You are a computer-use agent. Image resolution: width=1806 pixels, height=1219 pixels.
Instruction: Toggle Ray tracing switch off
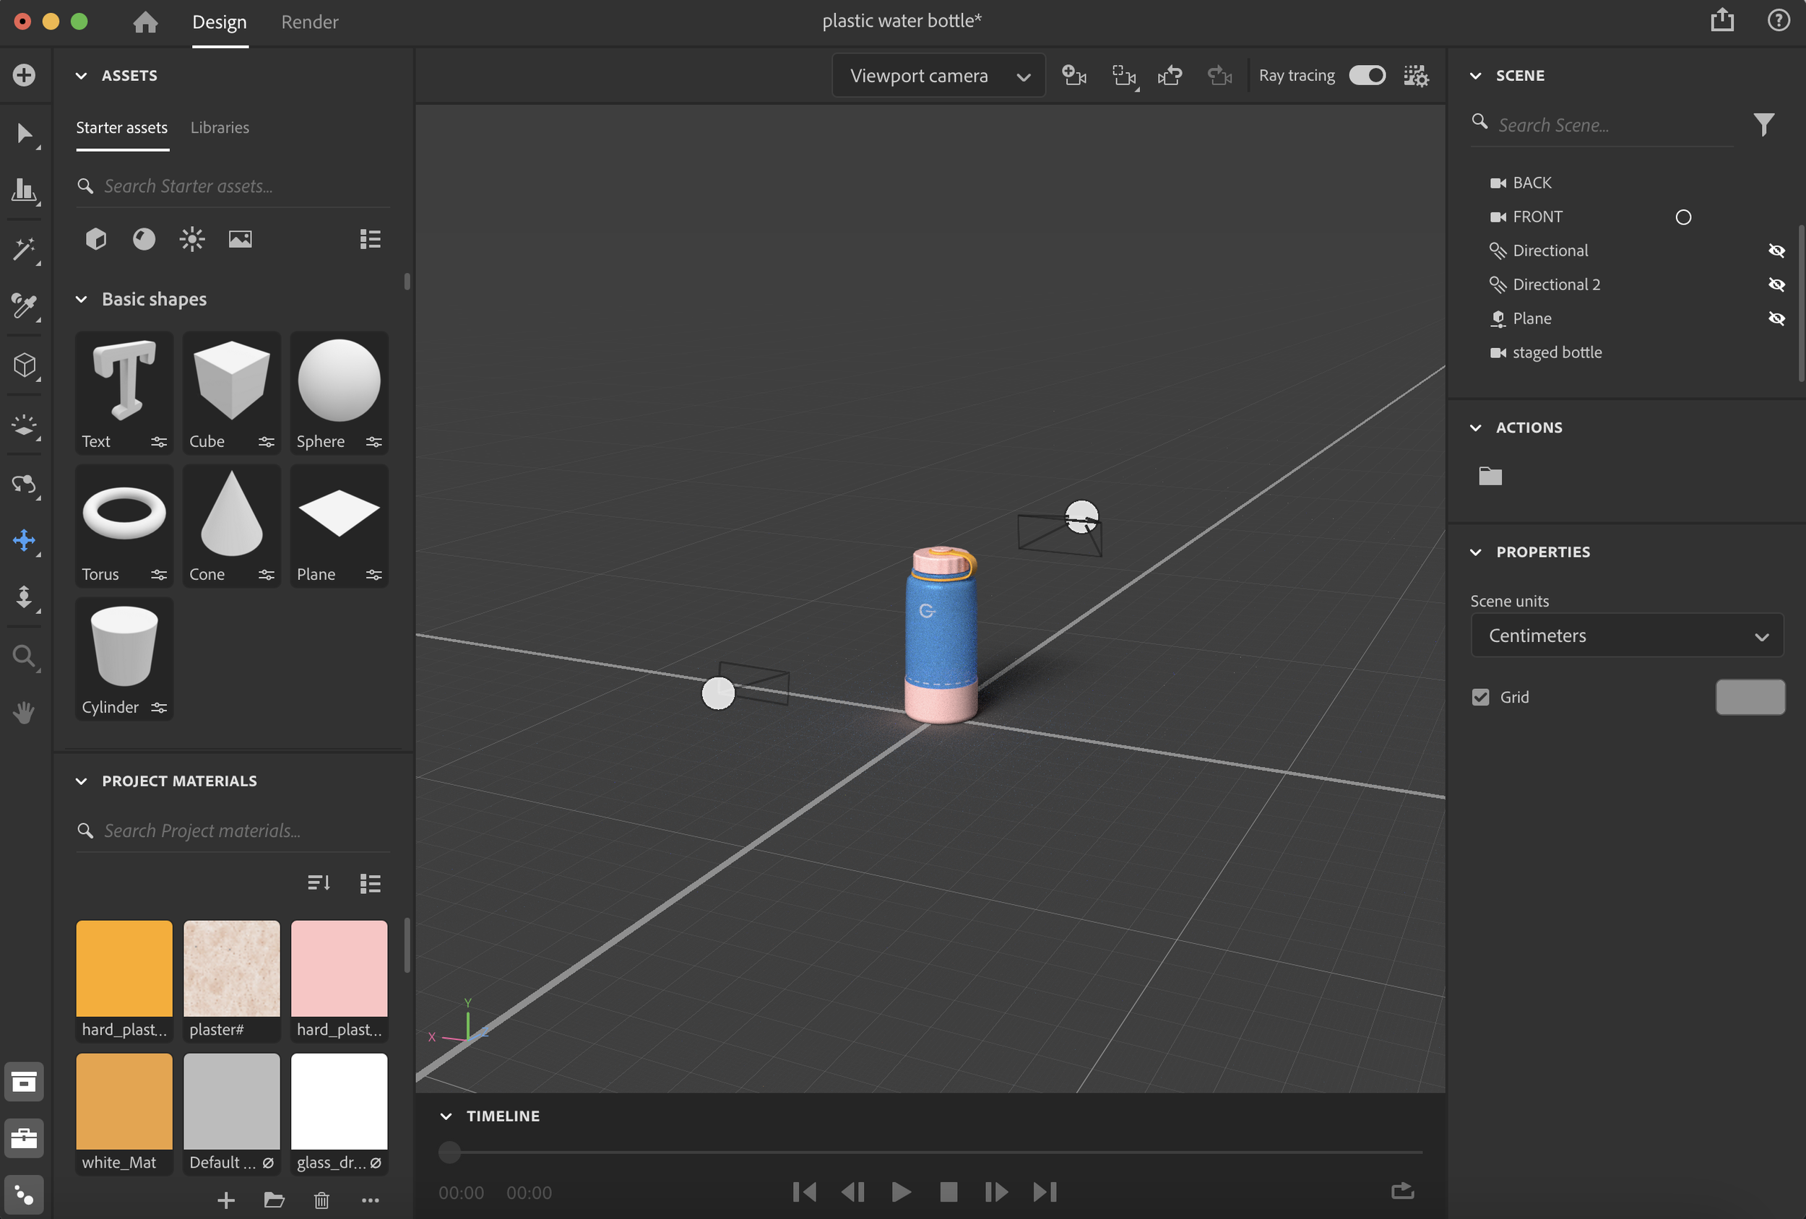(1367, 75)
